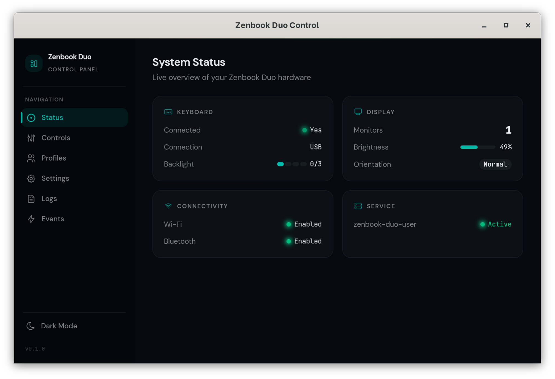Click the CONNECTIVITY card title
555x379 pixels.
click(202, 206)
